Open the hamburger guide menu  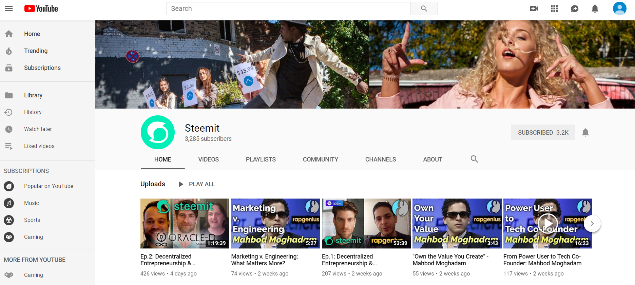coord(9,8)
